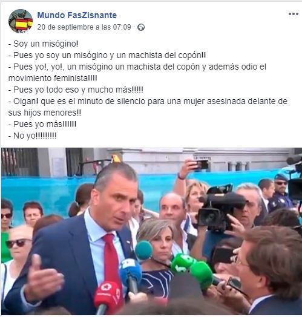This screenshot has width=302, height=317.
Task: Open the attached photo of the press scrum
Action: (151, 231)
